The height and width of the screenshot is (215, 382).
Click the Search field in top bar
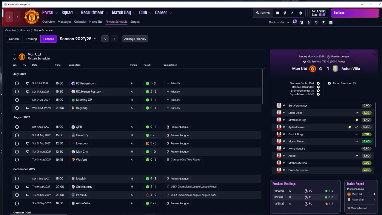coord(263,13)
